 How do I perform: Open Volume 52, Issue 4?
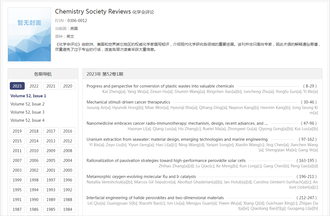pyautogui.click(x=27, y=120)
